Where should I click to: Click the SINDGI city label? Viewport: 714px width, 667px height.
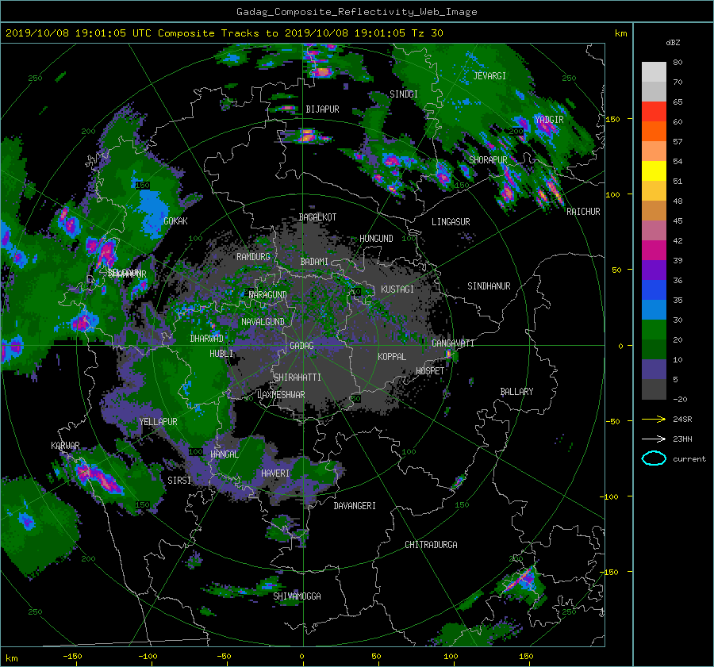pyautogui.click(x=404, y=94)
